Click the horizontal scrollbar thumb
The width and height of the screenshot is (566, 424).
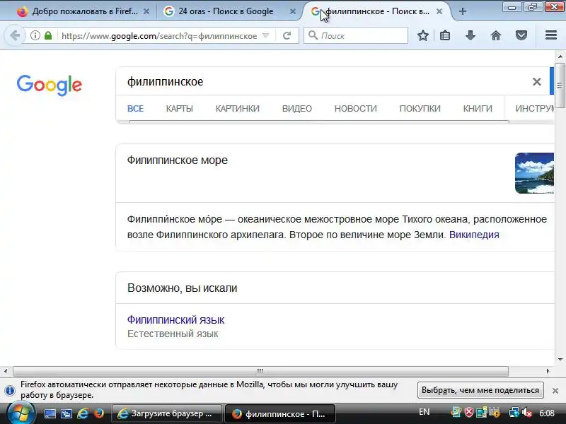pos(260,371)
